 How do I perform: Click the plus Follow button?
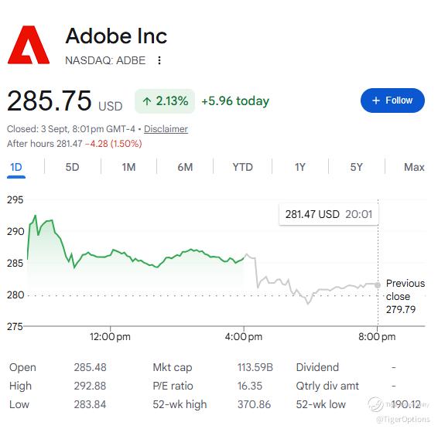[392, 100]
